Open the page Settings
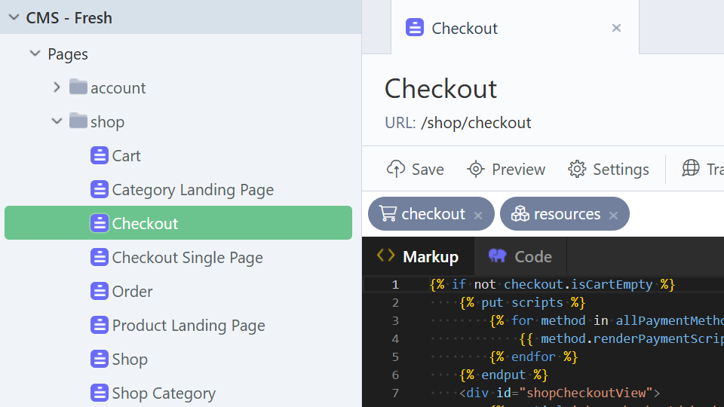The height and width of the screenshot is (407, 724). pos(609,170)
